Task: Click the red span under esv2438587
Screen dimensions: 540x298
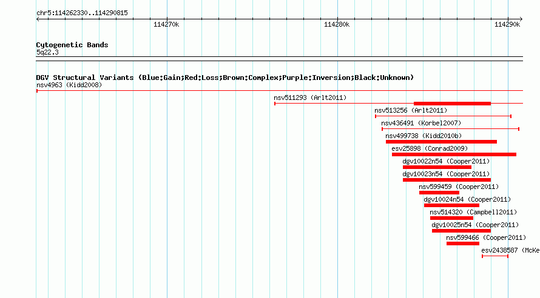Action: (x=495, y=256)
